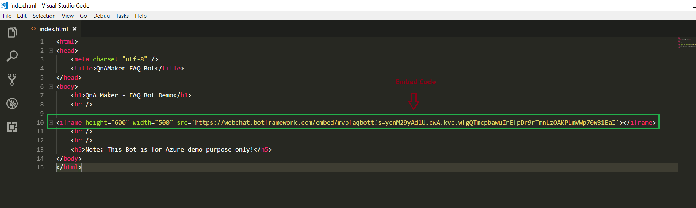This screenshot has width=696, height=208.
Task: Click line number 9 in the gutter
Action: [x=42, y=113]
